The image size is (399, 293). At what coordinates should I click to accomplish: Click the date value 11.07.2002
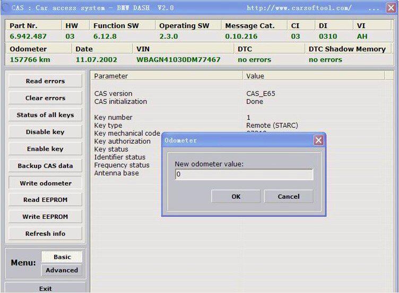[96, 60]
